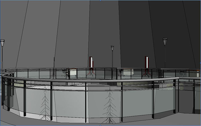Viewport: 201px width, 126px height.
Task: Select the right edge midpoint handle
Action: pos(200,63)
